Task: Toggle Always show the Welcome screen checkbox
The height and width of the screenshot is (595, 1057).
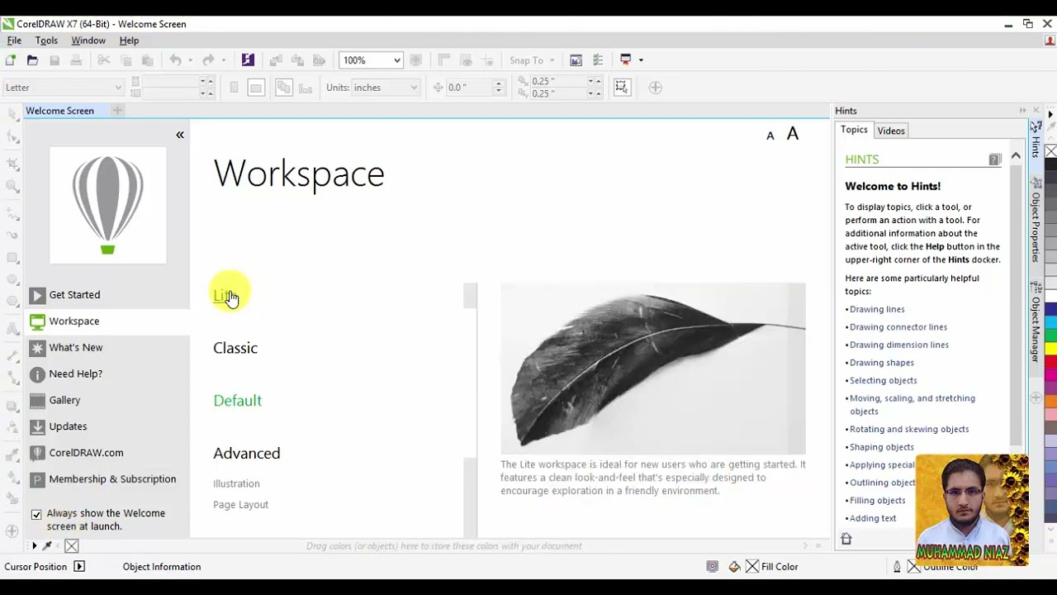Action: (36, 514)
